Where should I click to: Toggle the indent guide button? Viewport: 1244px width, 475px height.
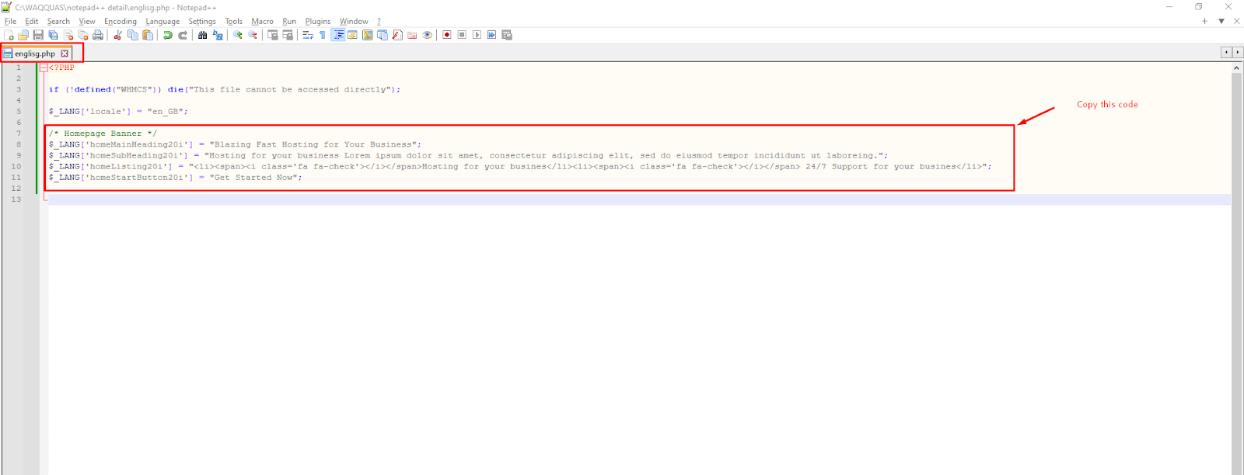[x=338, y=35]
